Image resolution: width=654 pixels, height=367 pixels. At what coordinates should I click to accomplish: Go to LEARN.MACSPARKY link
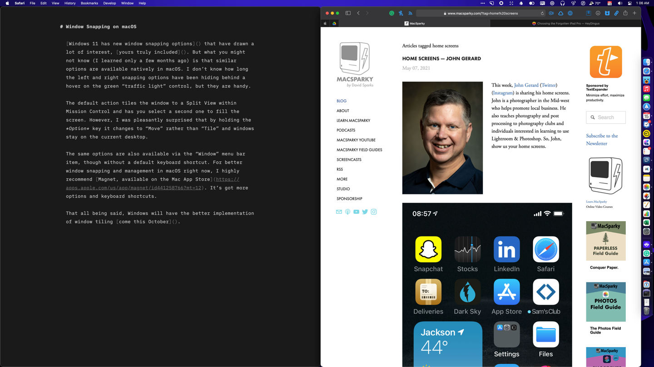353,121
